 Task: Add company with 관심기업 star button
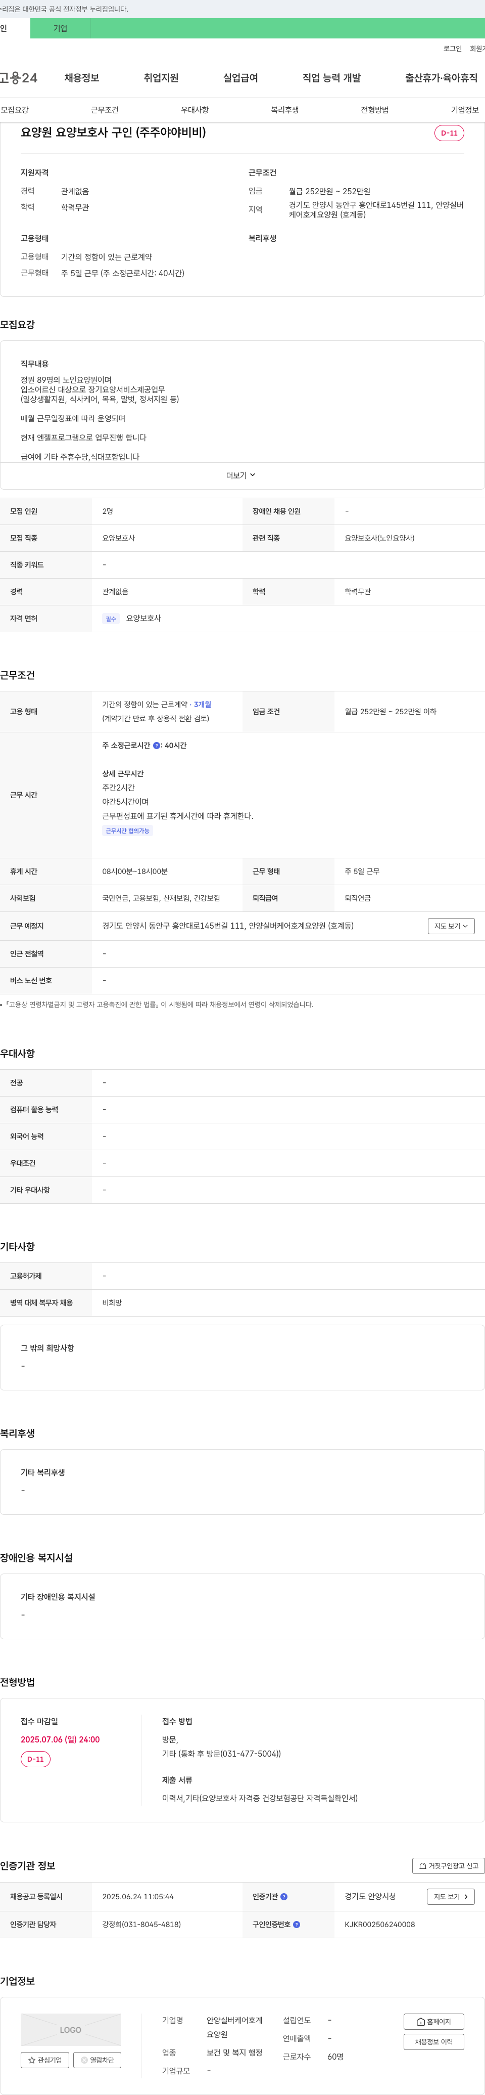44,2060
